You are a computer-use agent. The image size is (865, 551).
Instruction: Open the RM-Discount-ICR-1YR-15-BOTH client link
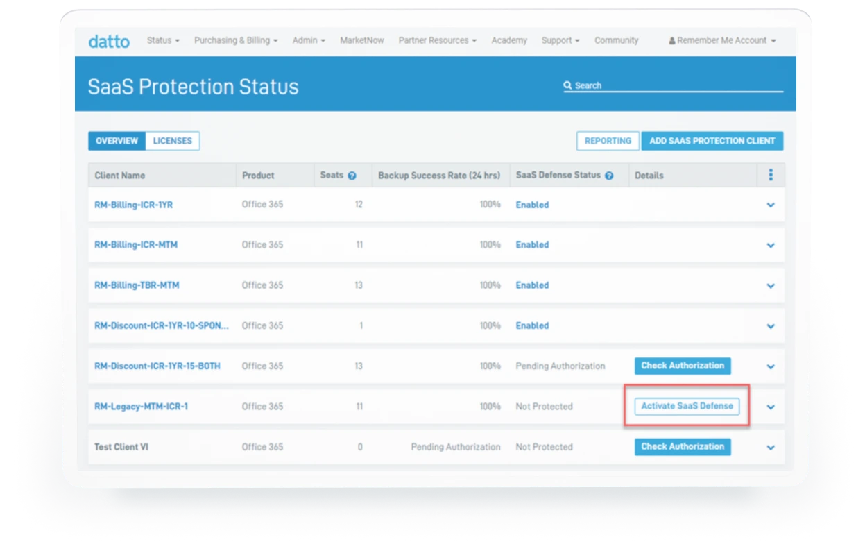157,366
